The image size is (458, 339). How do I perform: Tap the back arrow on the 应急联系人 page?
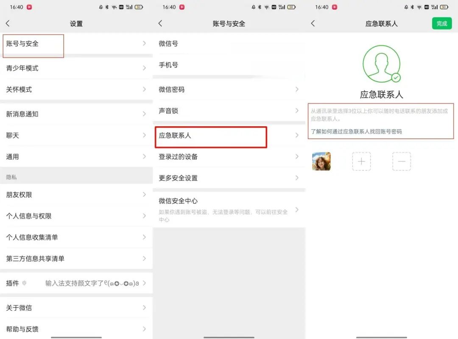313,24
